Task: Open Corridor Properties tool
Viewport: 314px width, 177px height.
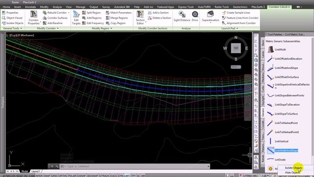Action: click(33, 18)
